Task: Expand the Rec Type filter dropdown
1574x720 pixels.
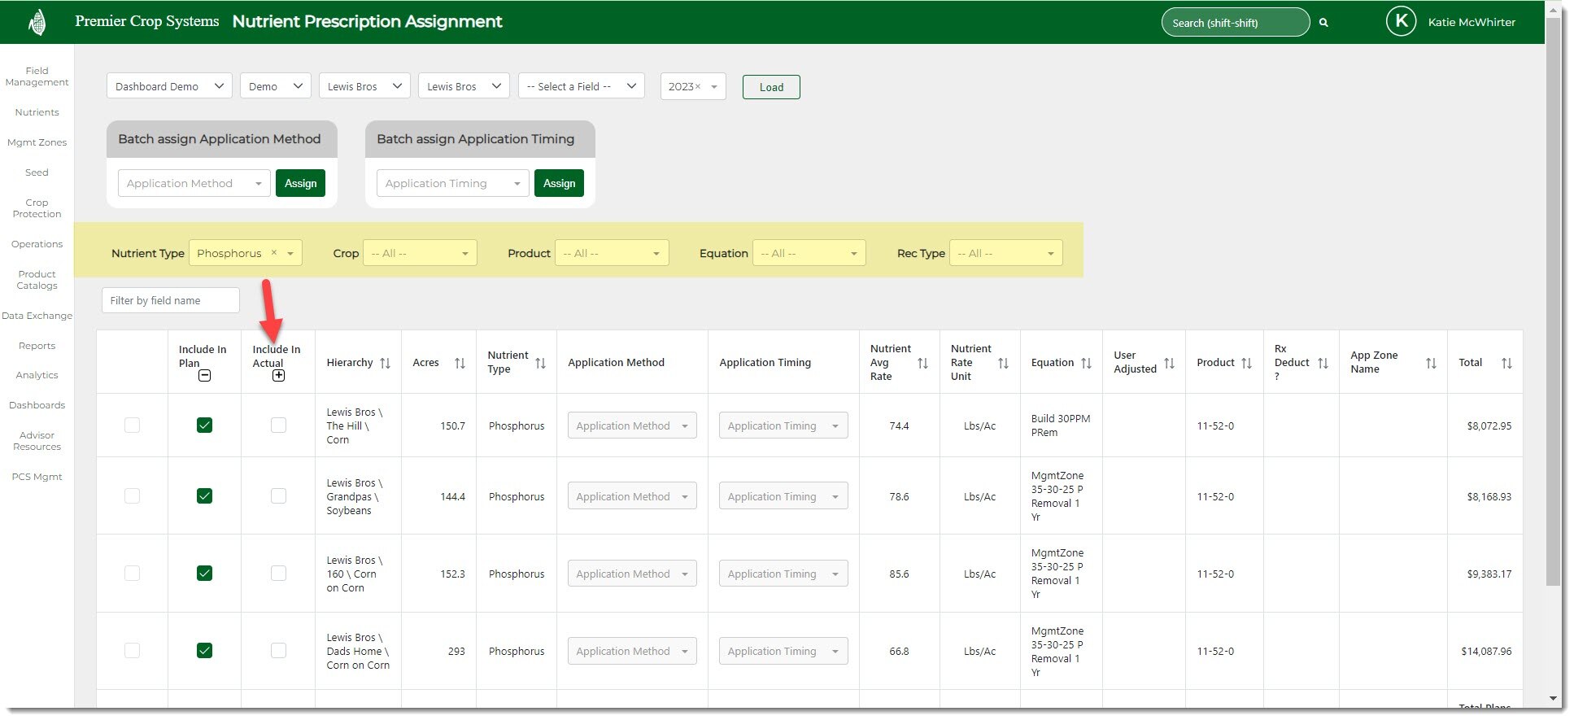Action: point(1005,254)
